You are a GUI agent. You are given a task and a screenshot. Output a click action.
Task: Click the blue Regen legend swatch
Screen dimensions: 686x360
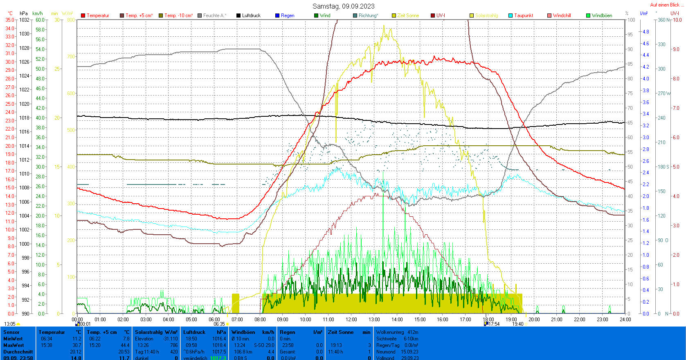point(277,16)
